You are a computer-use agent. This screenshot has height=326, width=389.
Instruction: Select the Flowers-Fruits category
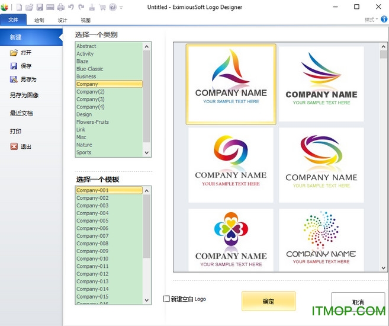click(109, 122)
